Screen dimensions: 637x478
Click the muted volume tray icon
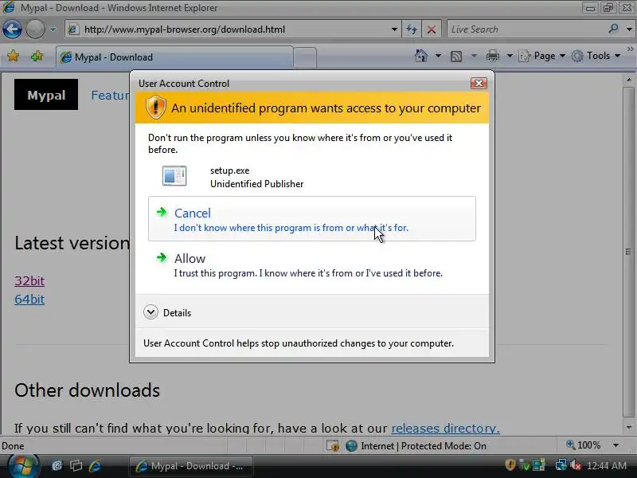[x=575, y=465]
